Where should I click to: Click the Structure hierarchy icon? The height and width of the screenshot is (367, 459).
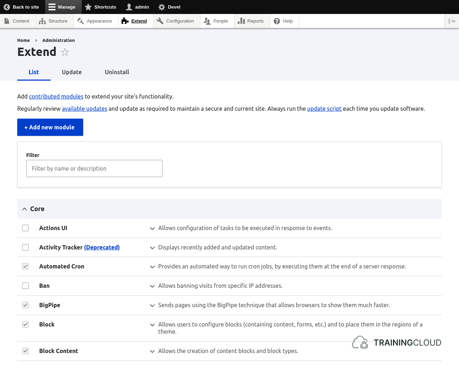point(42,21)
